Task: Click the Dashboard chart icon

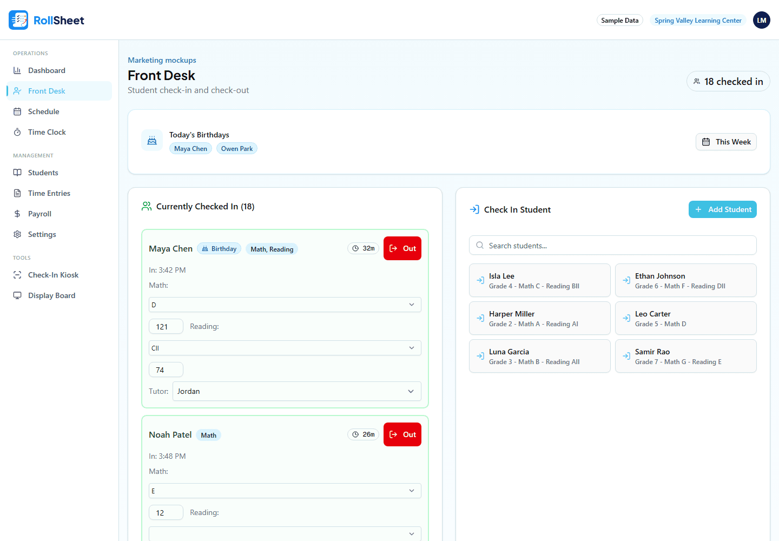Action: [17, 70]
